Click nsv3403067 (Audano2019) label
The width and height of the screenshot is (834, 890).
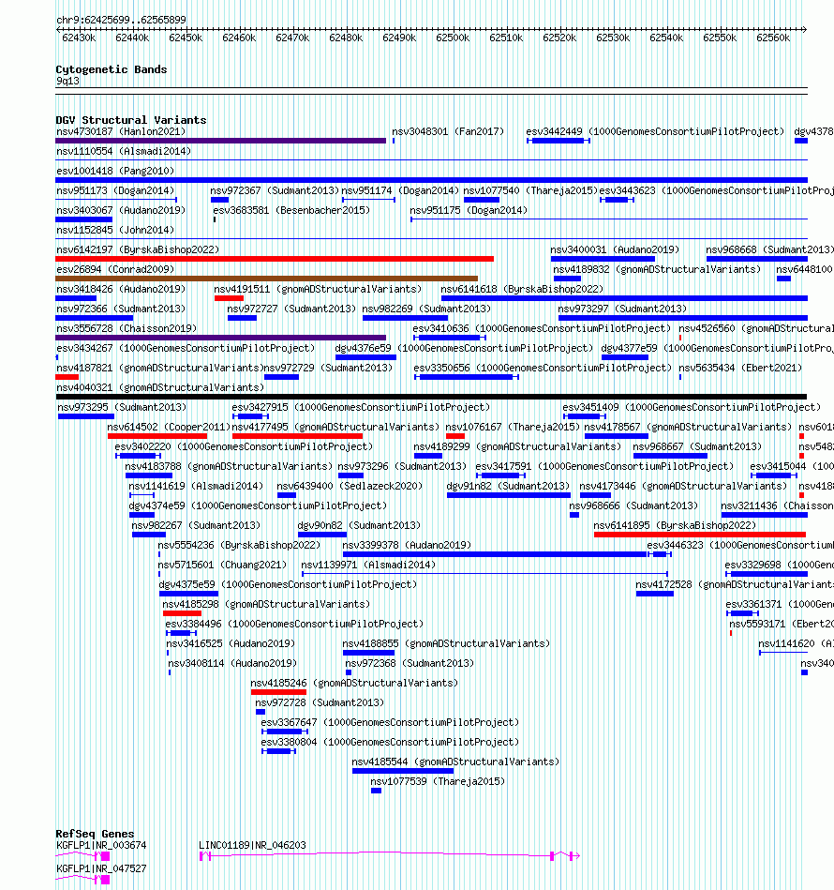121,211
